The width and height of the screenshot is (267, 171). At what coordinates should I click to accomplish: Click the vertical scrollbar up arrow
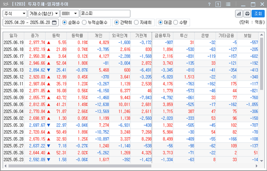pos(262,35)
